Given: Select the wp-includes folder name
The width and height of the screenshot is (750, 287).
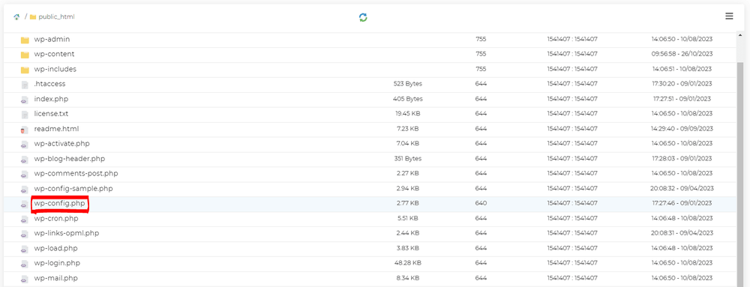Looking at the screenshot, I should click(55, 69).
